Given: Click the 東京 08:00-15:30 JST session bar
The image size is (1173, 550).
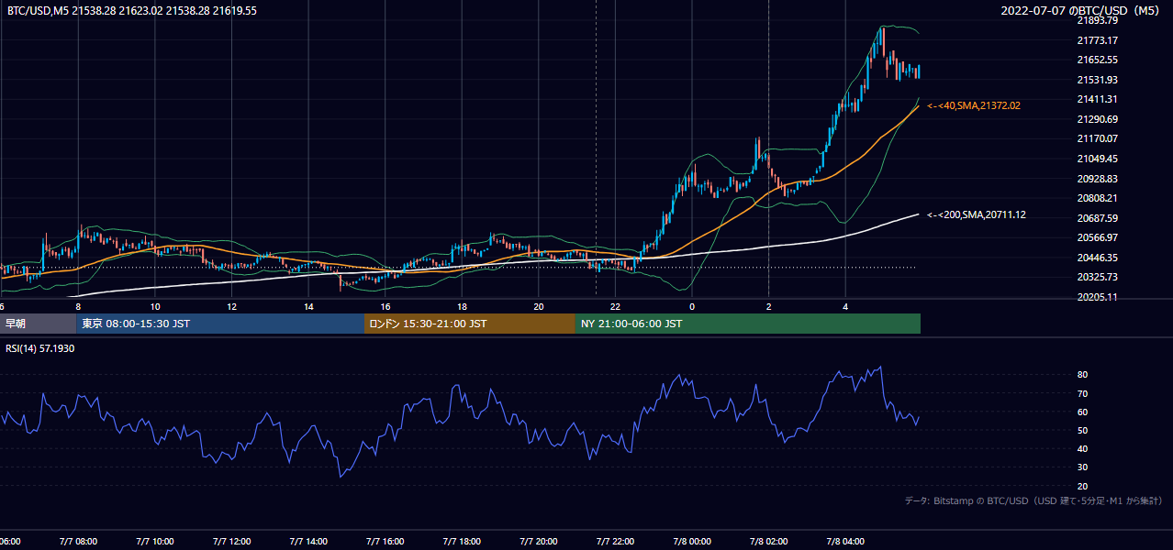Looking at the screenshot, I should [220, 324].
